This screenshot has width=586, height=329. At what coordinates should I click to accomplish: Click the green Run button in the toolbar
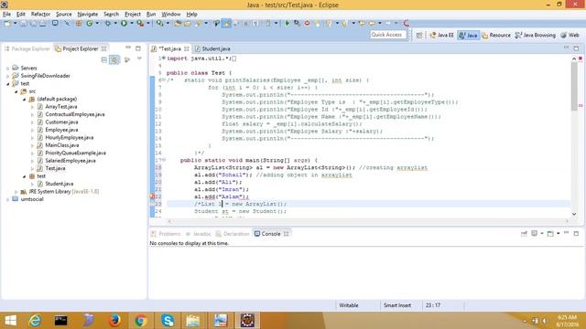coord(124,23)
